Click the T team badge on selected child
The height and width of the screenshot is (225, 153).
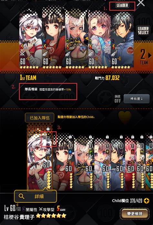coord(48,139)
